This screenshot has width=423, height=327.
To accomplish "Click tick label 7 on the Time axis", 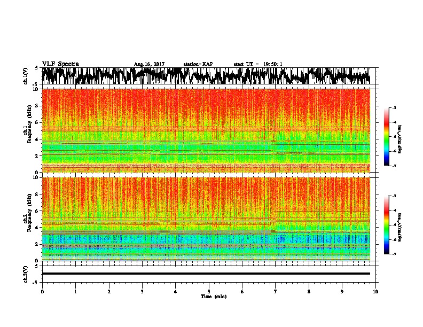I will tap(276, 292).
